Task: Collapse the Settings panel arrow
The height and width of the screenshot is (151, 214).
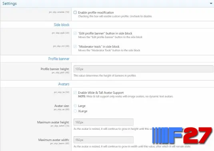Action: pos(211,4)
